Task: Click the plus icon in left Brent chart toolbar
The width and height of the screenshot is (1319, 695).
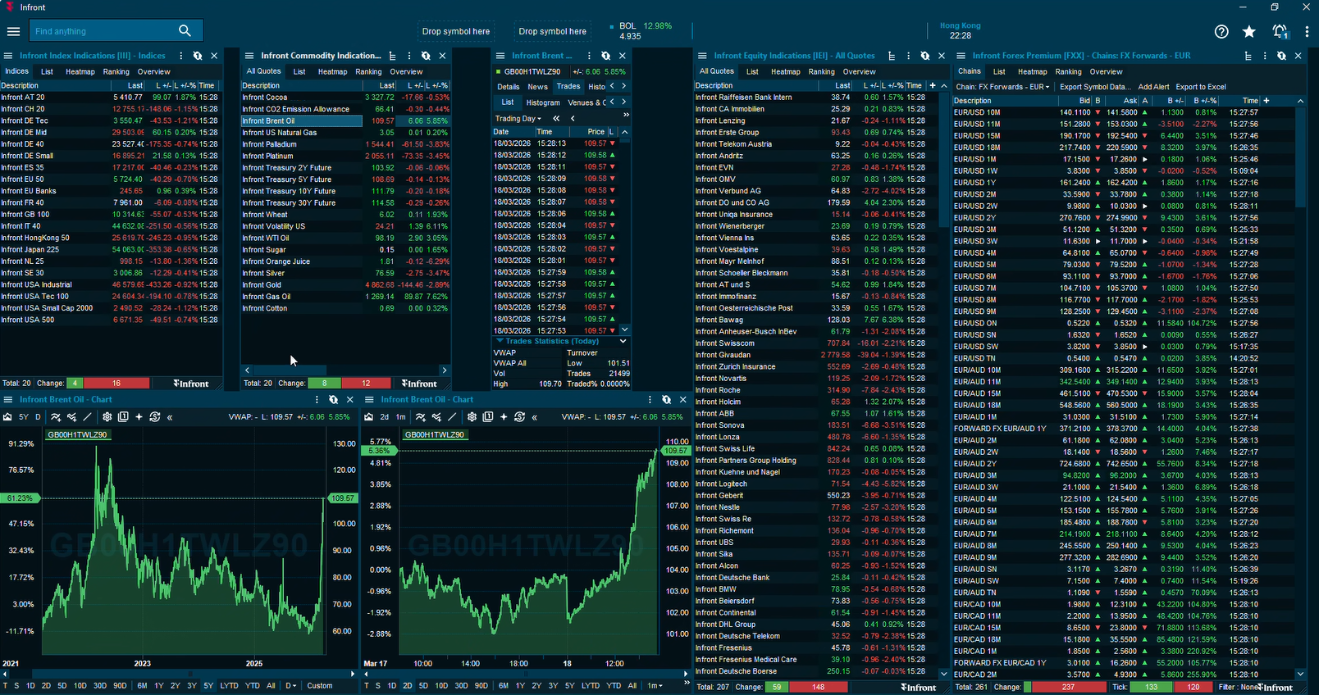Action: click(139, 417)
